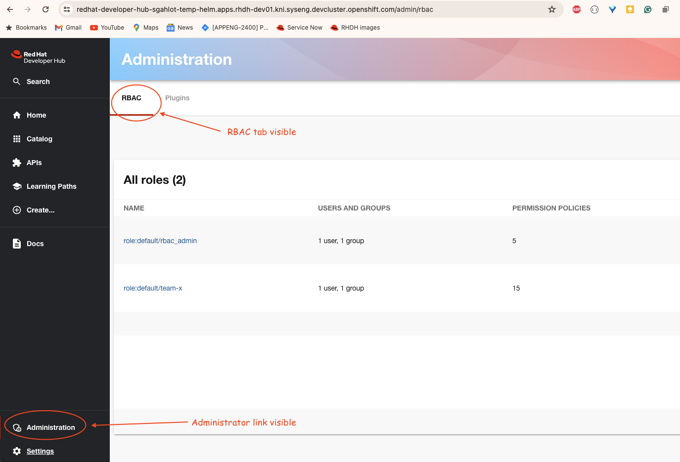This screenshot has width=680, height=462.
Task: Open Settings in the sidebar
Action: tap(40, 451)
